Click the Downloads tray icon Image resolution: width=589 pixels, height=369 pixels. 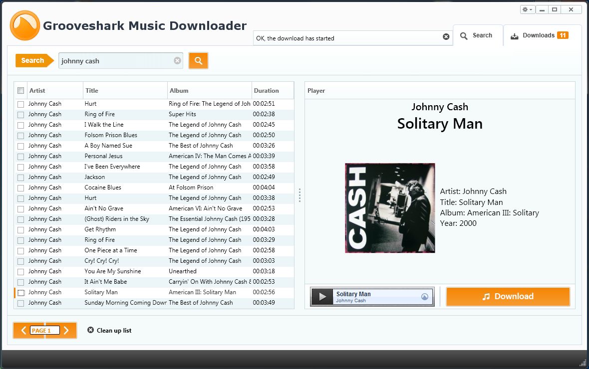coord(514,36)
